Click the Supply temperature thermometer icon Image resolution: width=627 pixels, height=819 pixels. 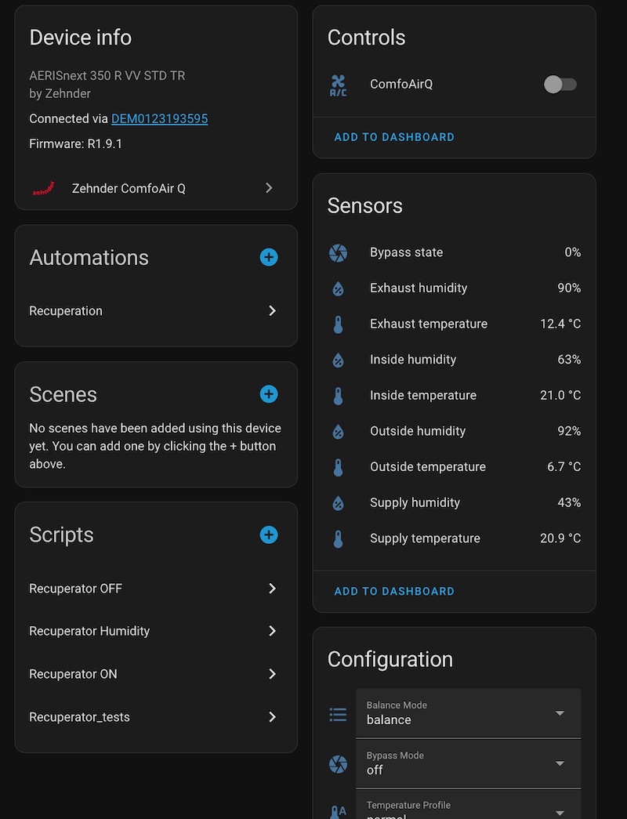click(x=338, y=538)
